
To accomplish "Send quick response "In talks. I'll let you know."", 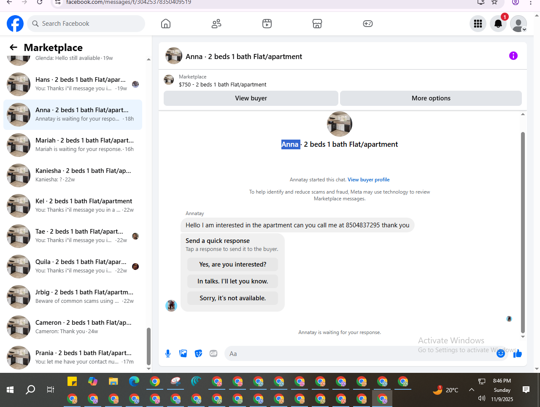I will [x=232, y=281].
